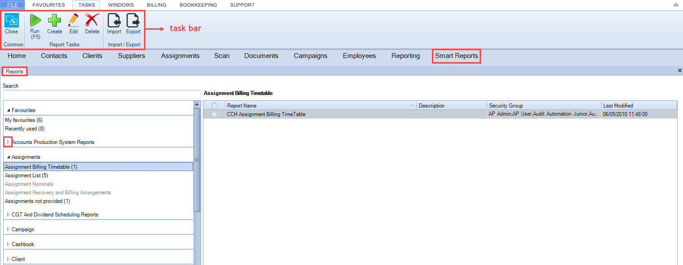Expand the Cashbook report group
The image size is (683, 265).
pos(8,244)
